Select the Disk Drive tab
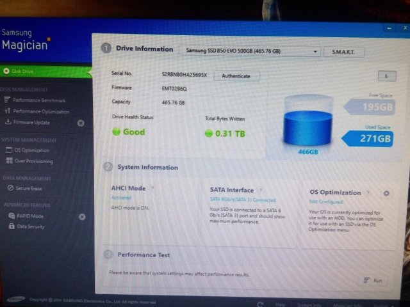This screenshot has width=410, height=307. [23, 71]
